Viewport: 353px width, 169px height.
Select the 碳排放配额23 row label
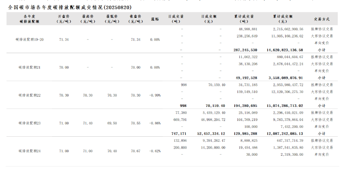[x=29, y=123]
